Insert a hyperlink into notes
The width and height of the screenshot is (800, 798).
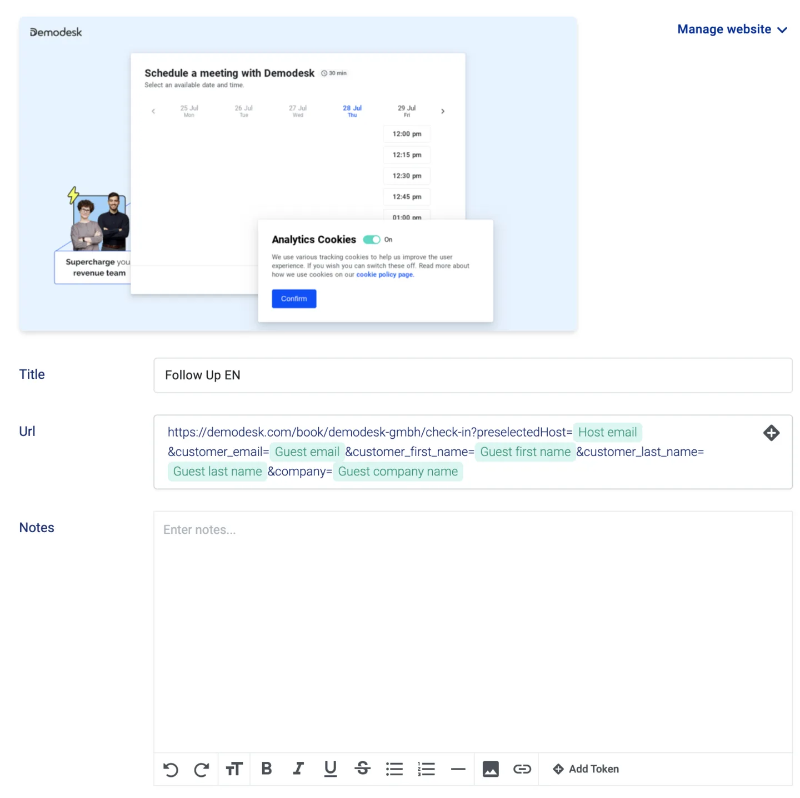tap(522, 769)
